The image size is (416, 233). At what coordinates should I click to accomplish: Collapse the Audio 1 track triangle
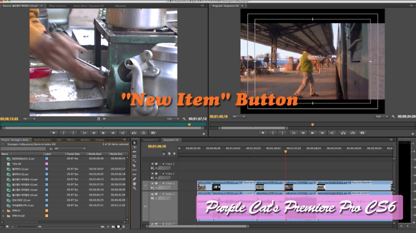click(164, 194)
